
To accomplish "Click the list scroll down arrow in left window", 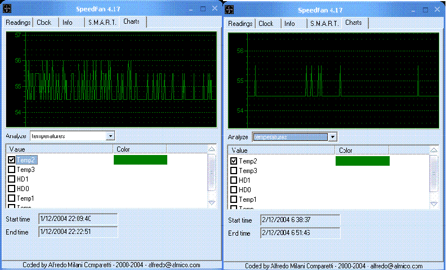I will click(x=212, y=203).
